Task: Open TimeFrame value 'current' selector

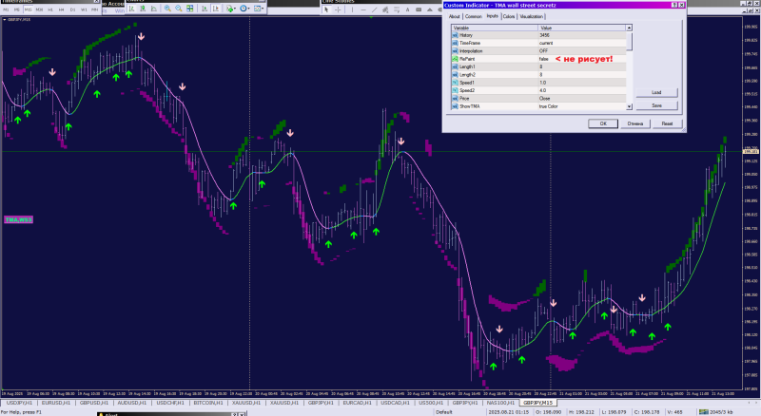Action: [582, 43]
